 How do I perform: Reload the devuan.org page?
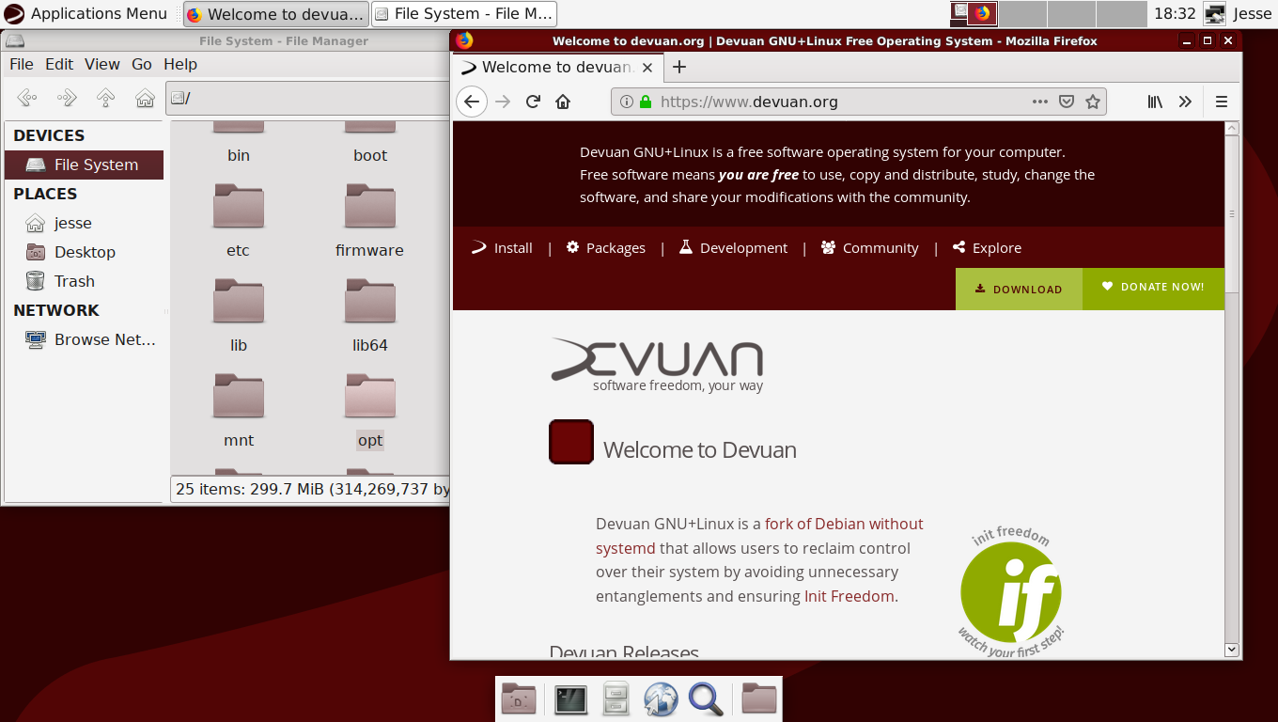tap(533, 102)
